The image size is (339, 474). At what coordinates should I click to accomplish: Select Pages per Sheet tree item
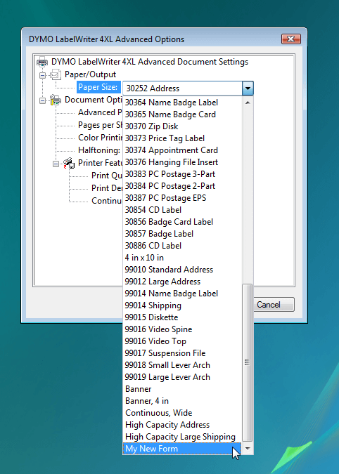tap(100, 125)
